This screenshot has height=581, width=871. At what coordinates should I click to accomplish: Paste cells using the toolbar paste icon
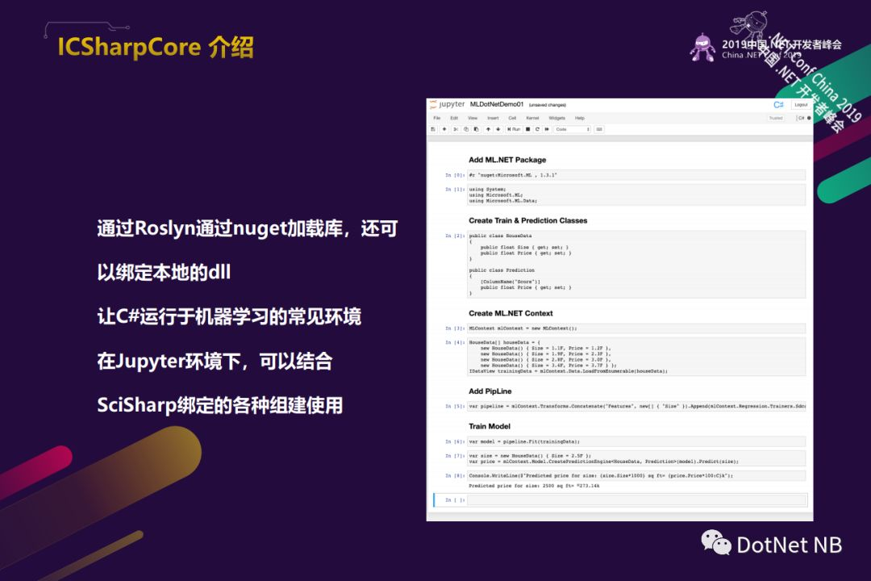click(x=476, y=130)
